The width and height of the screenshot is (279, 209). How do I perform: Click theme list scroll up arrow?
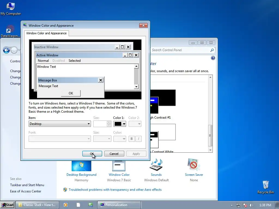[x=210, y=77]
